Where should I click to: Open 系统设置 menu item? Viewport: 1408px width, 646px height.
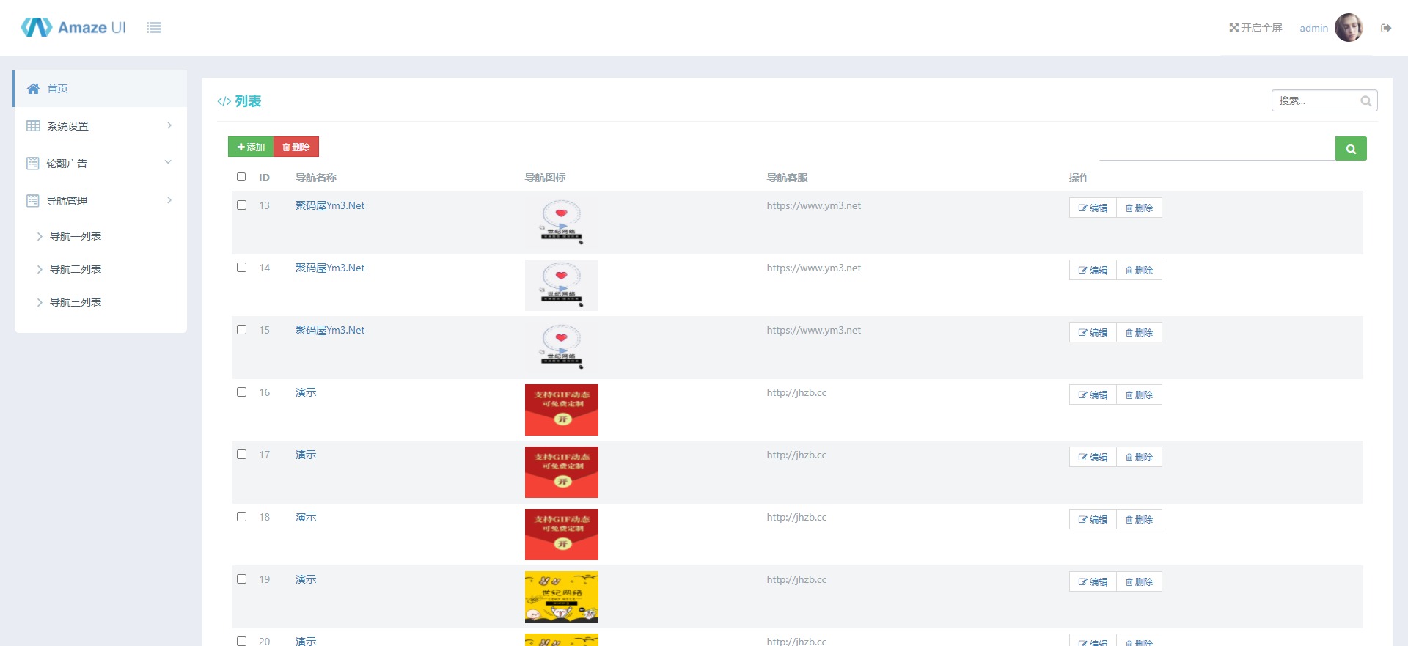(100, 126)
